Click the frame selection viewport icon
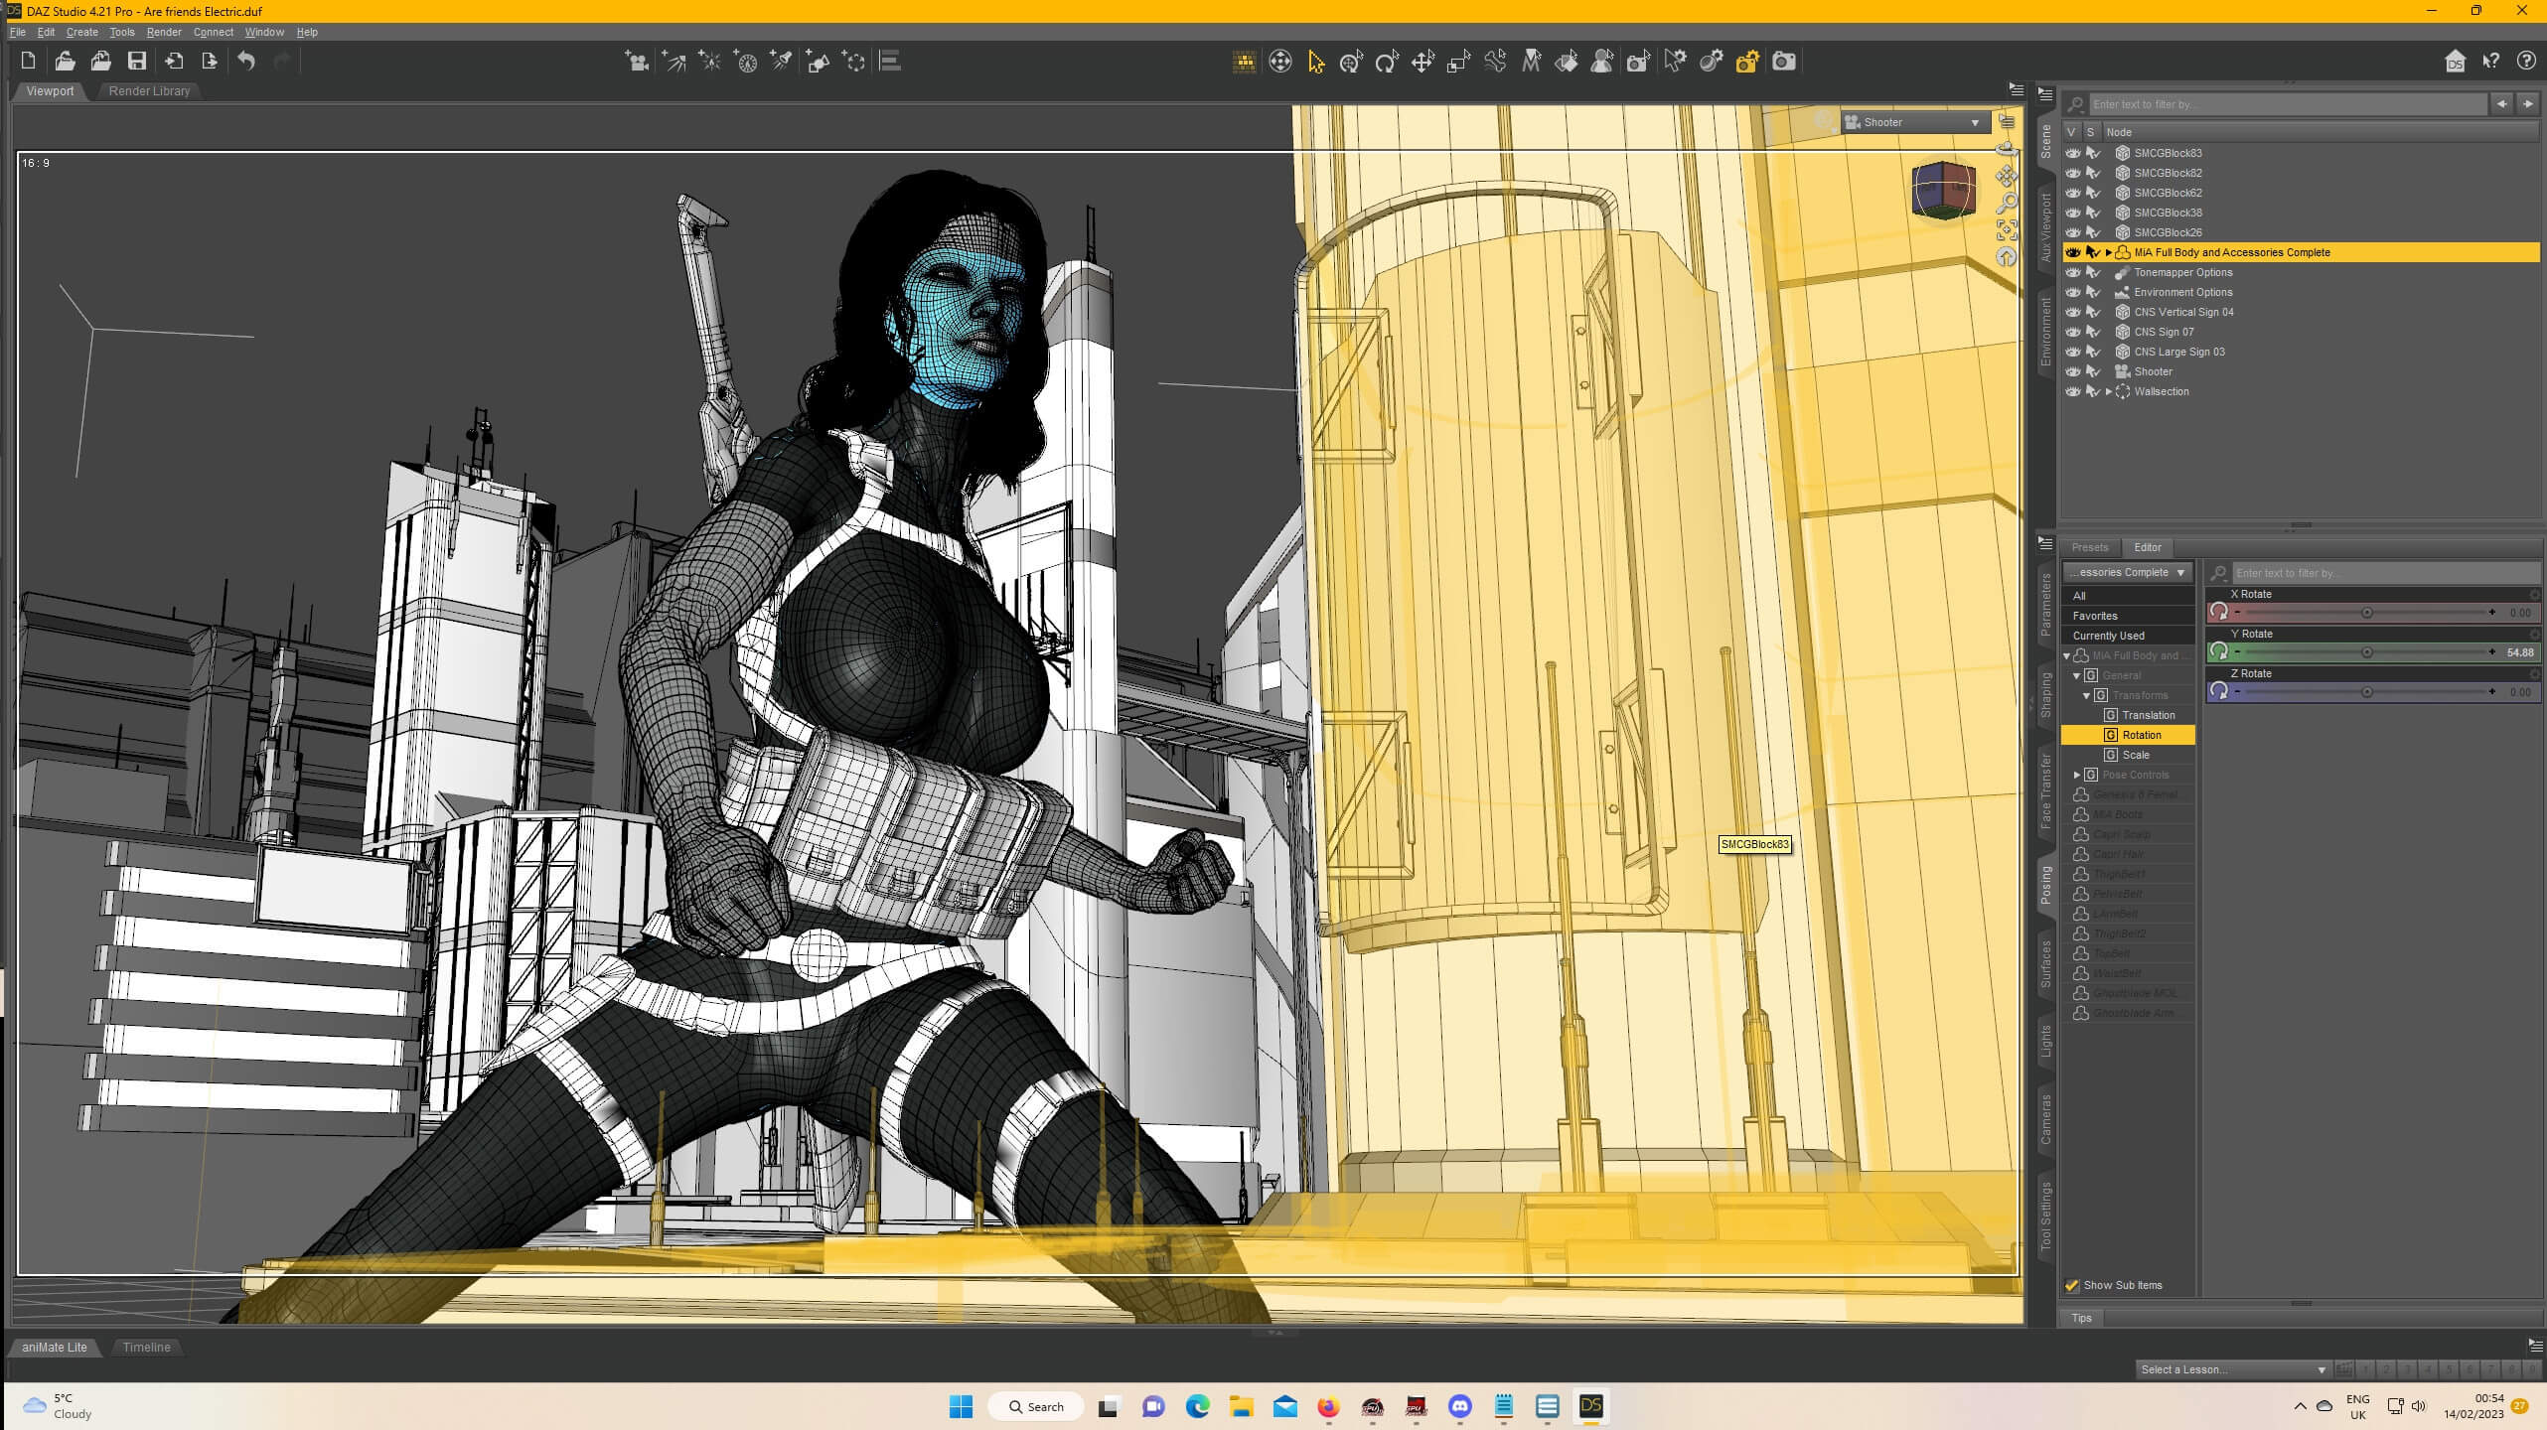Image resolution: width=2547 pixels, height=1430 pixels. [2007, 230]
